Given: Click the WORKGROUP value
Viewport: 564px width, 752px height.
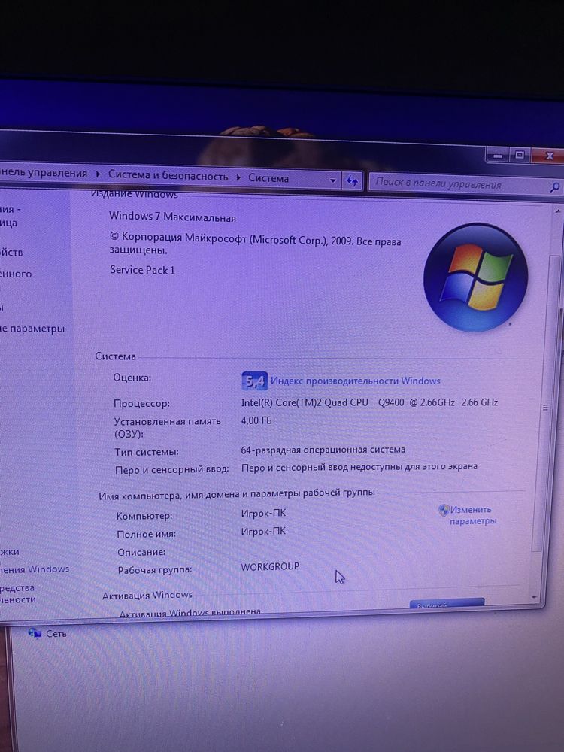Looking at the screenshot, I should coord(270,566).
